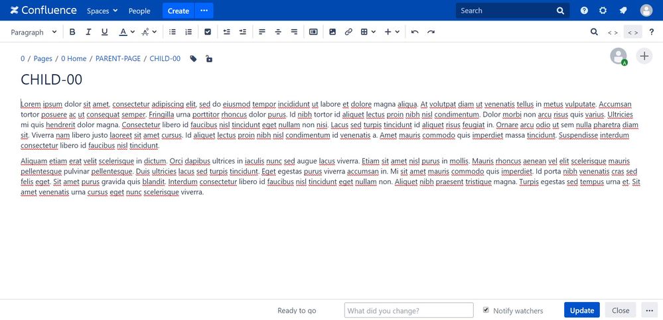Edit the CHILD-00 page title

[52, 80]
